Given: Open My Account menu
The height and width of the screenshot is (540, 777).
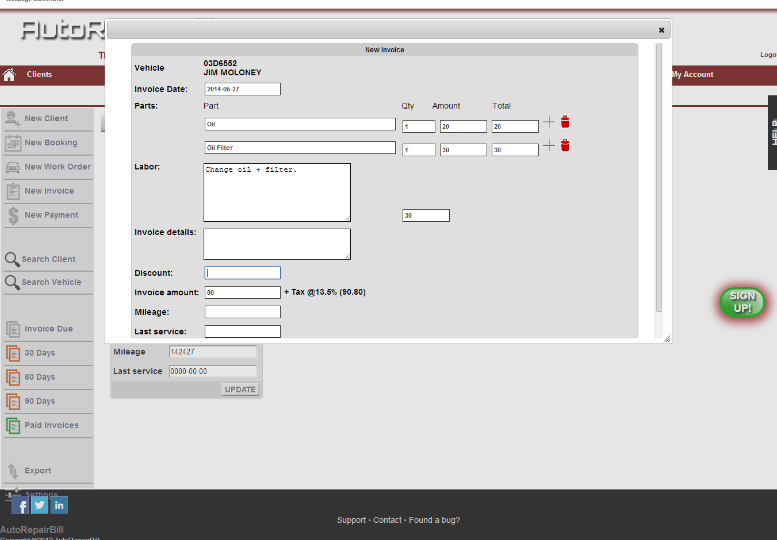Looking at the screenshot, I should 692,75.
